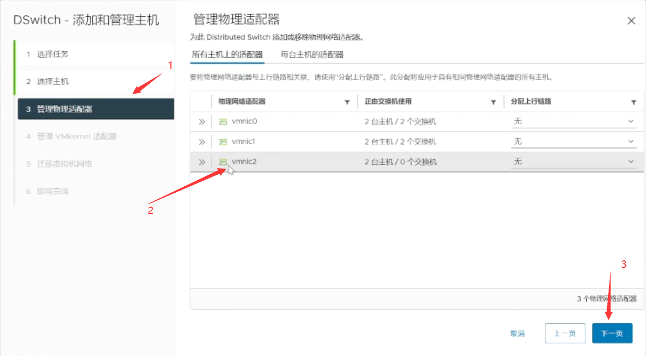Filter the 分配上行链路 column
Image resolution: width=646 pixels, height=356 pixels.
pyautogui.click(x=634, y=102)
